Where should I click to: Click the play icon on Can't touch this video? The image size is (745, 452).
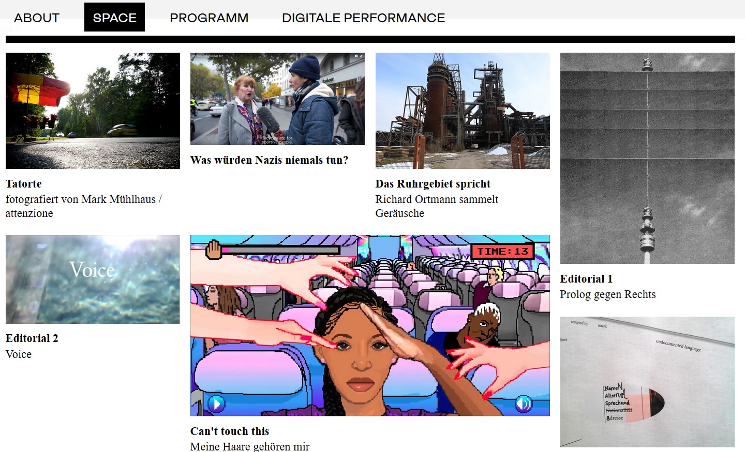point(216,403)
